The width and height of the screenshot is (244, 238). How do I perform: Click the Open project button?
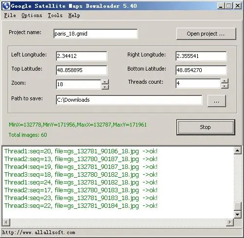click(x=206, y=34)
